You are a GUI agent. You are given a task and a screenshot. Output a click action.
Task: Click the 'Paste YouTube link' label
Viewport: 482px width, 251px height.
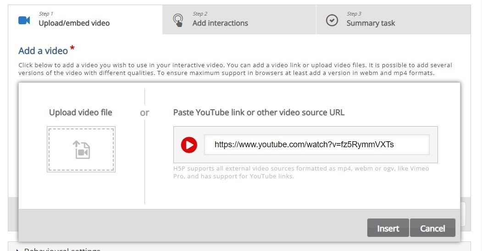[259, 112]
